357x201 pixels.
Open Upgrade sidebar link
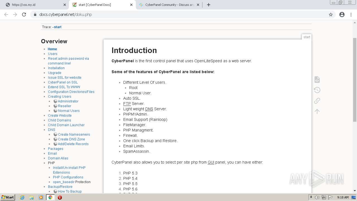(x=55, y=73)
